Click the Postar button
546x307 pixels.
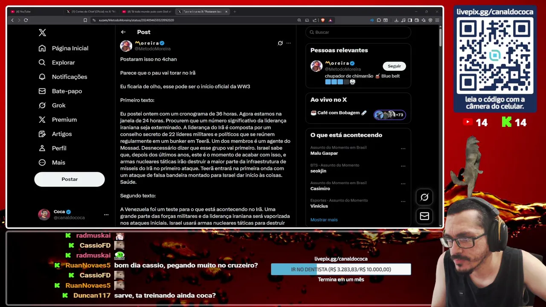click(70, 179)
